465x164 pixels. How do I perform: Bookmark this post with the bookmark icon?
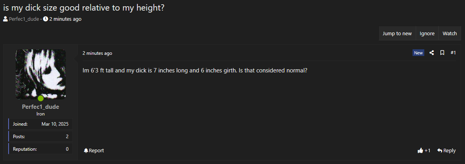[x=442, y=53]
